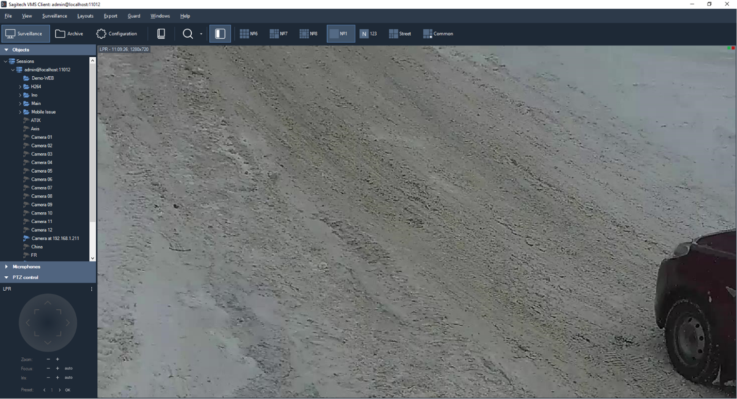Click the preset OK button
This screenshot has height=399, width=737.
pos(68,390)
